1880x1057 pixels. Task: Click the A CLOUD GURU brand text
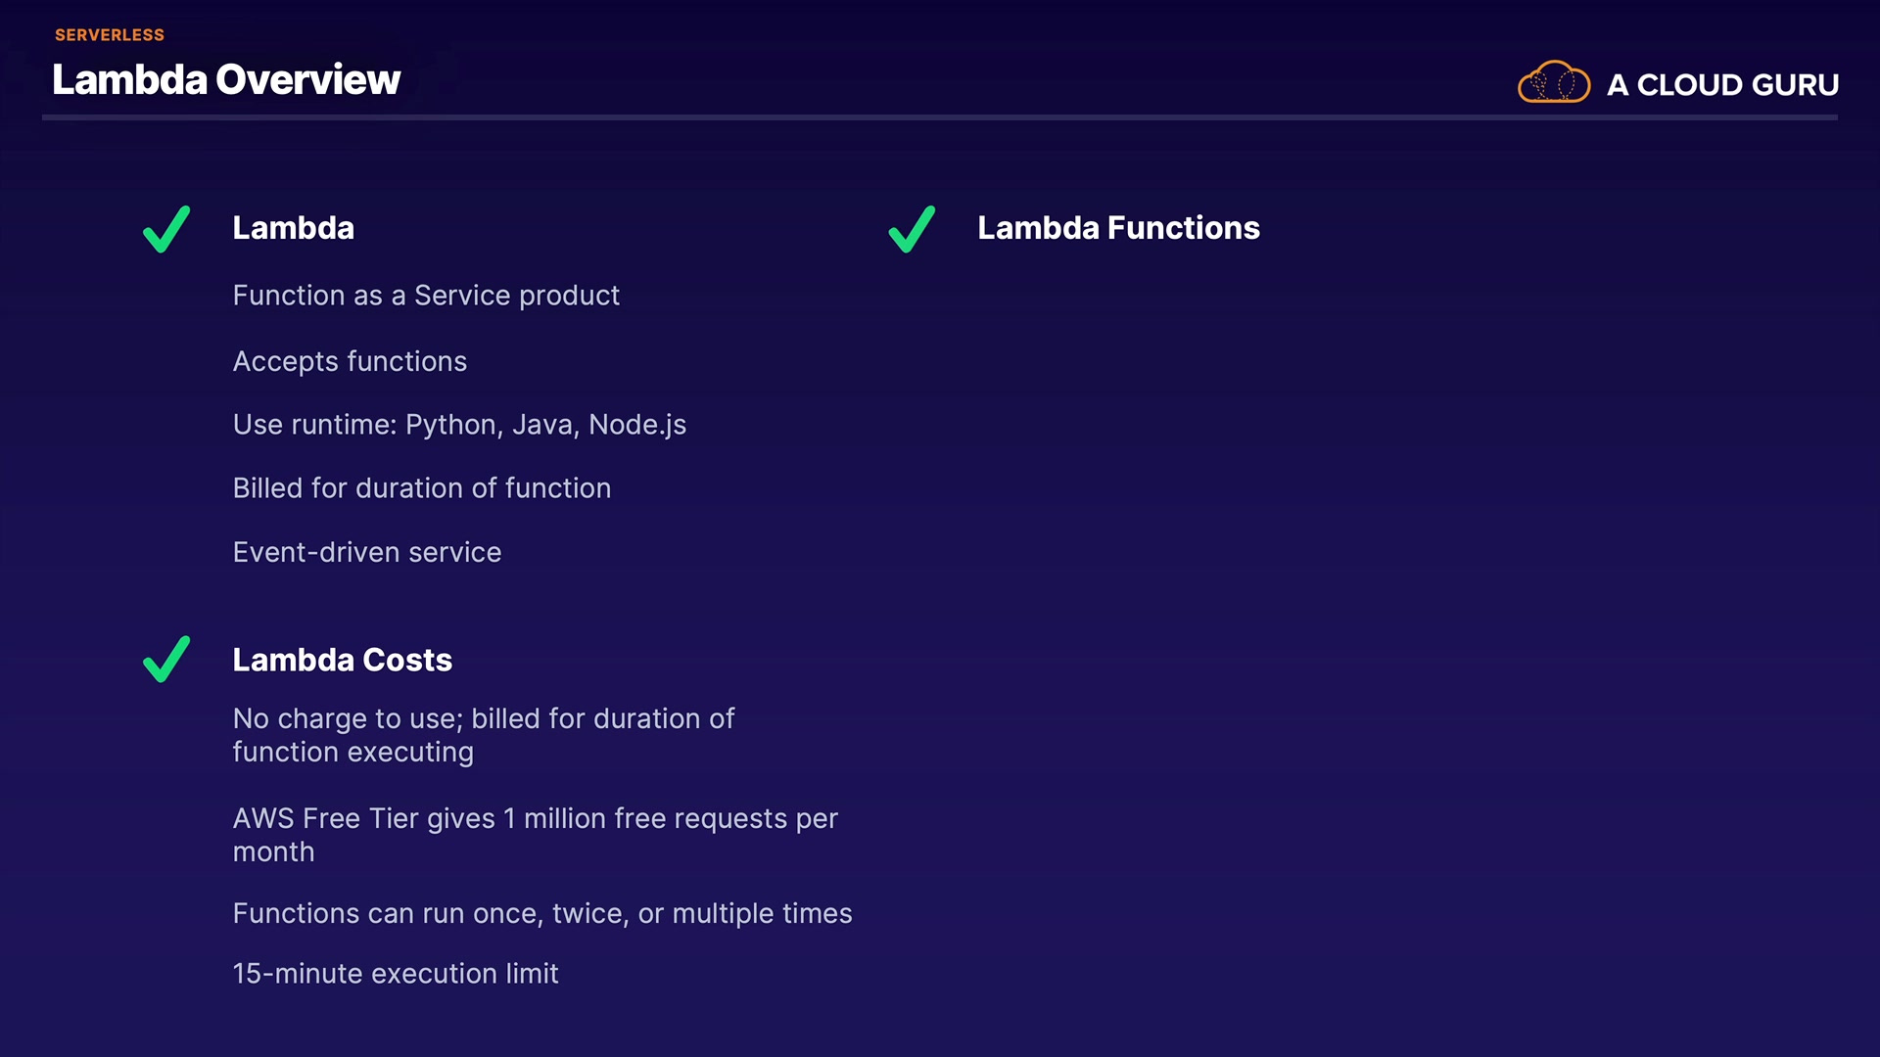point(1722,85)
